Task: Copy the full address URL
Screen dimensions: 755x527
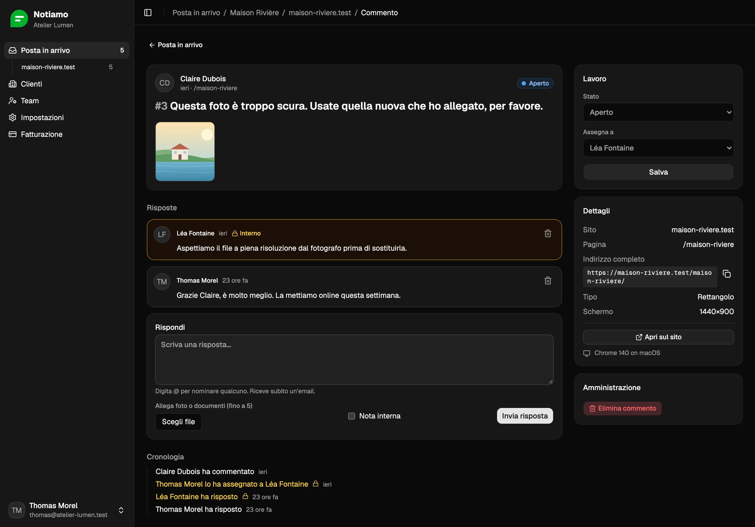Action: pyautogui.click(x=727, y=274)
